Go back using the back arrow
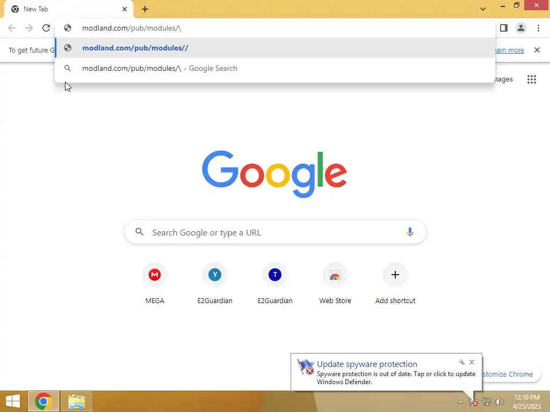 tap(12, 28)
